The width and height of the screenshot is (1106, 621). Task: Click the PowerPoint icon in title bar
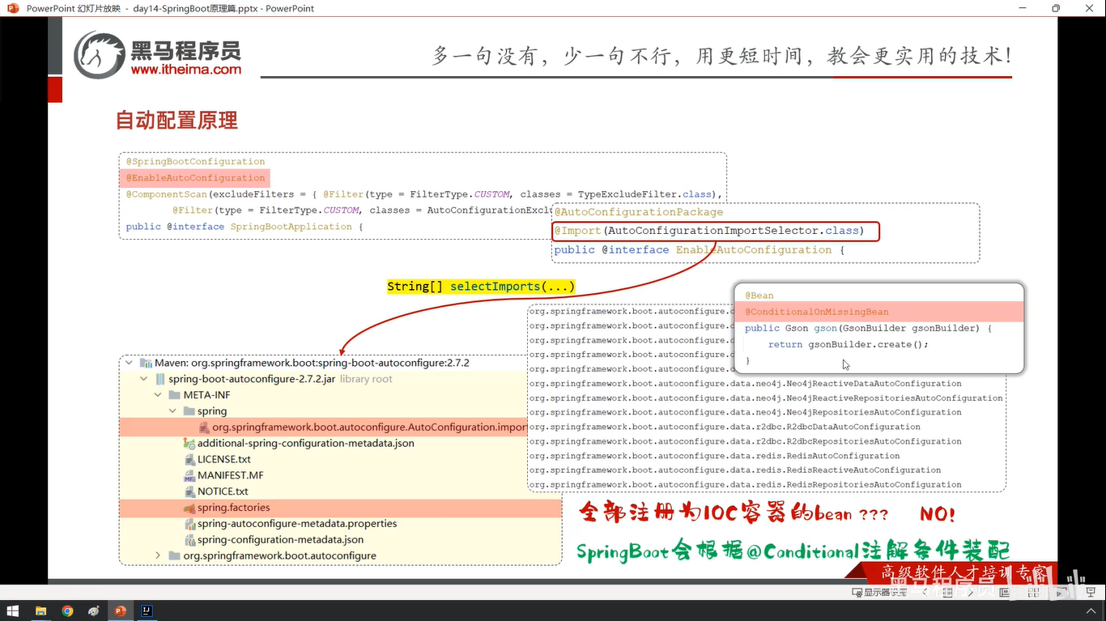pyautogui.click(x=11, y=8)
